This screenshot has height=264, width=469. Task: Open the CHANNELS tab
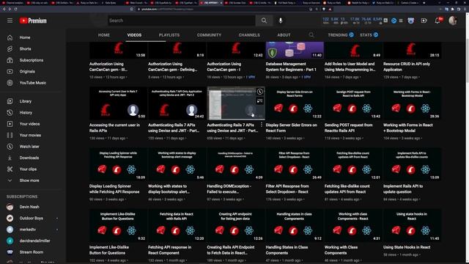(249, 35)
